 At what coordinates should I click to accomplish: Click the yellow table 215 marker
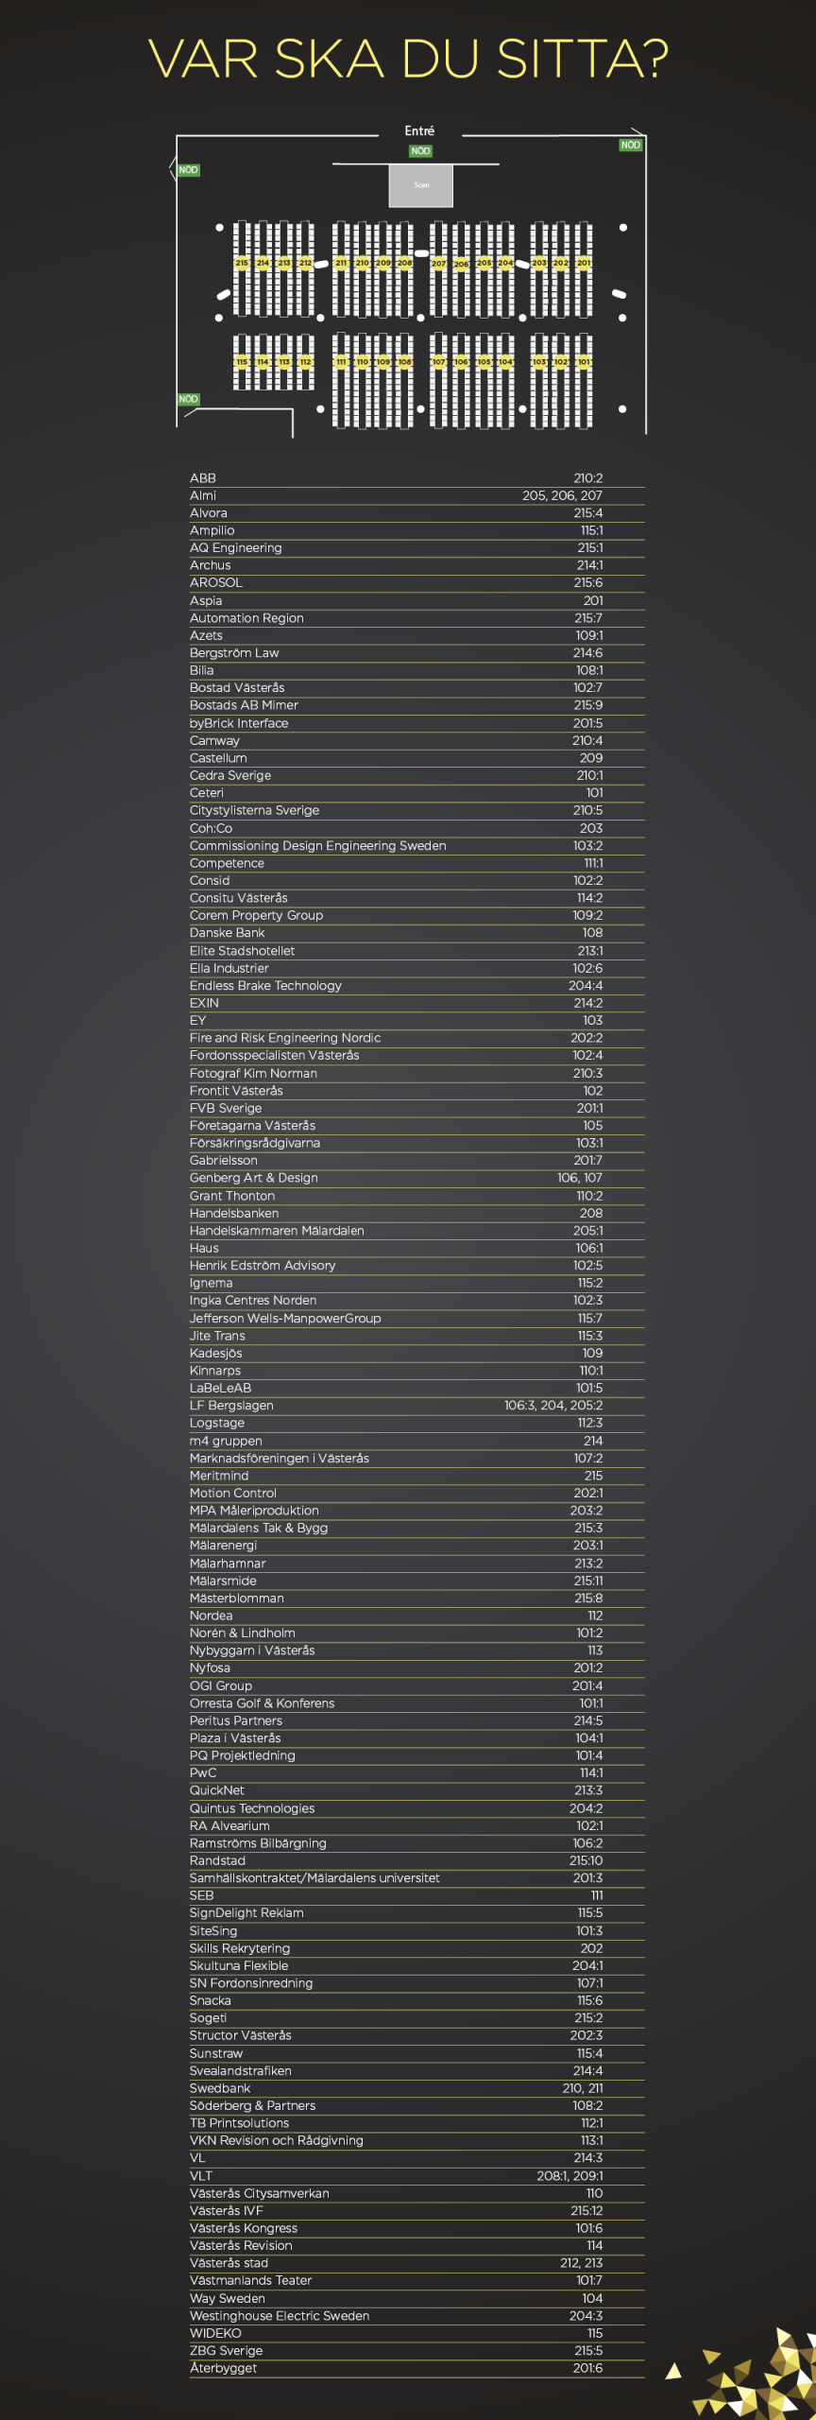242,263
